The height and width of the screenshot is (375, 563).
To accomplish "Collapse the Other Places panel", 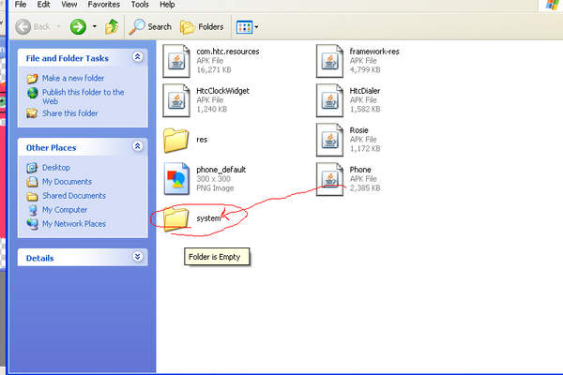I will coord(137,146).
